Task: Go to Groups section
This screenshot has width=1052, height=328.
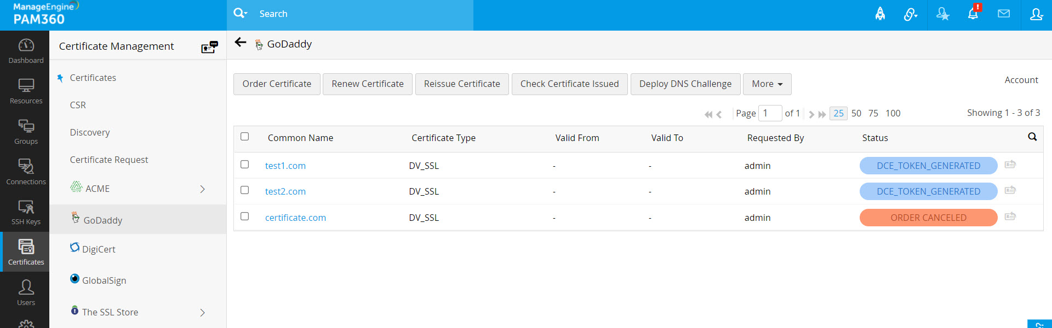Action: pyautogui.click(x=26, y=132)
